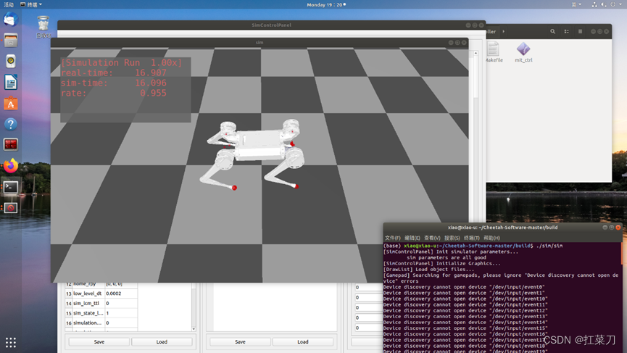Click the scroll-down arrow of the parameter table

point(194,329)
